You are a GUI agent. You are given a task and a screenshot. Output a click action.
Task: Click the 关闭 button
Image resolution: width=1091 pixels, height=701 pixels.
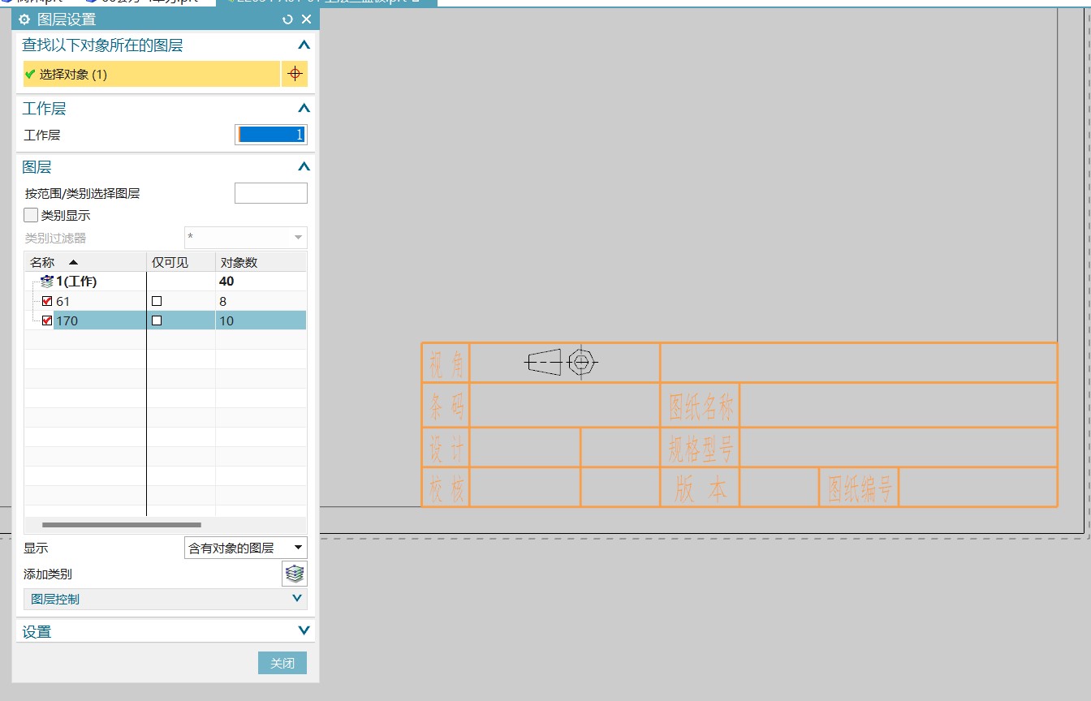[282, 663]
